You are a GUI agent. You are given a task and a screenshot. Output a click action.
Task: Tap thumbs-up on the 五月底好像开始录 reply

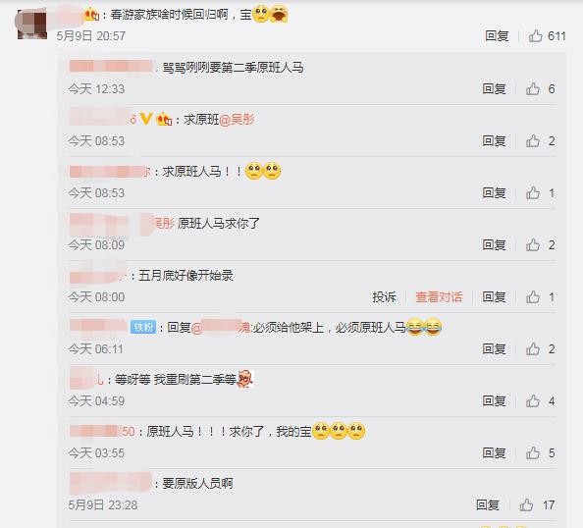click(532, 296)
